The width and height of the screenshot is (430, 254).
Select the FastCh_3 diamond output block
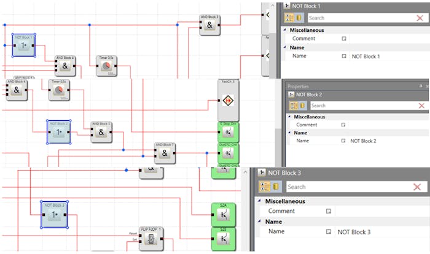point(228,100)
